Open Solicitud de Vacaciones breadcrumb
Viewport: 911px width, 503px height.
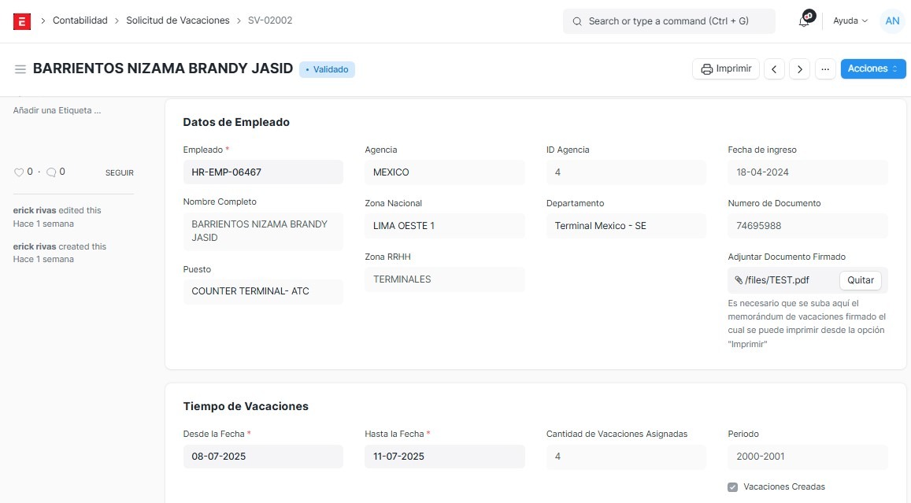(x=178, y=20)
